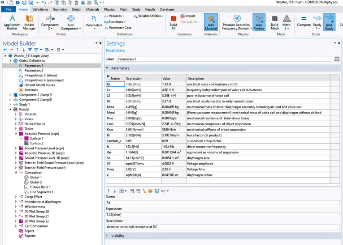
Task: Click Model Builder previous node arrow
Action: click(5, 50)
